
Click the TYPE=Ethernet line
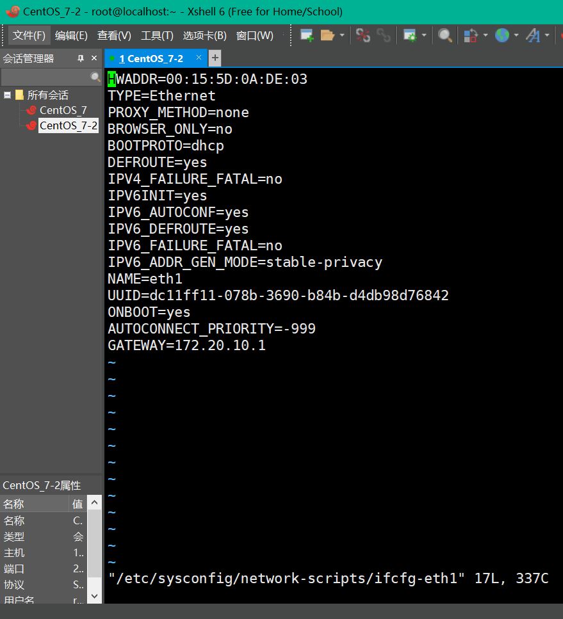click(161, 95)
